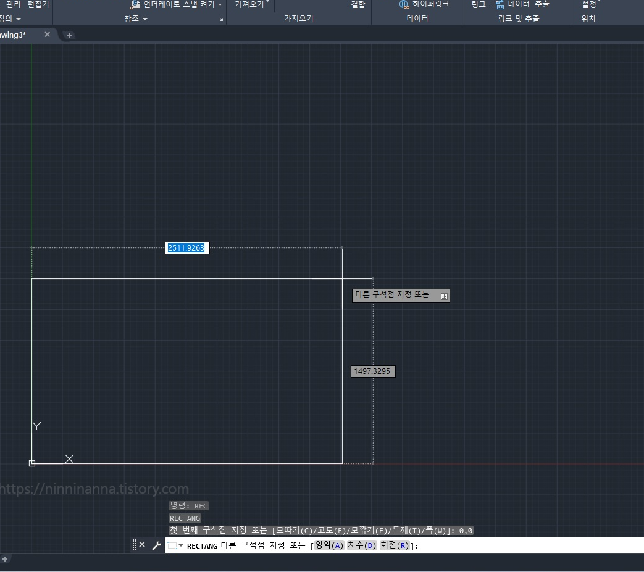Expand the 참조 panel

click(136, 19)
